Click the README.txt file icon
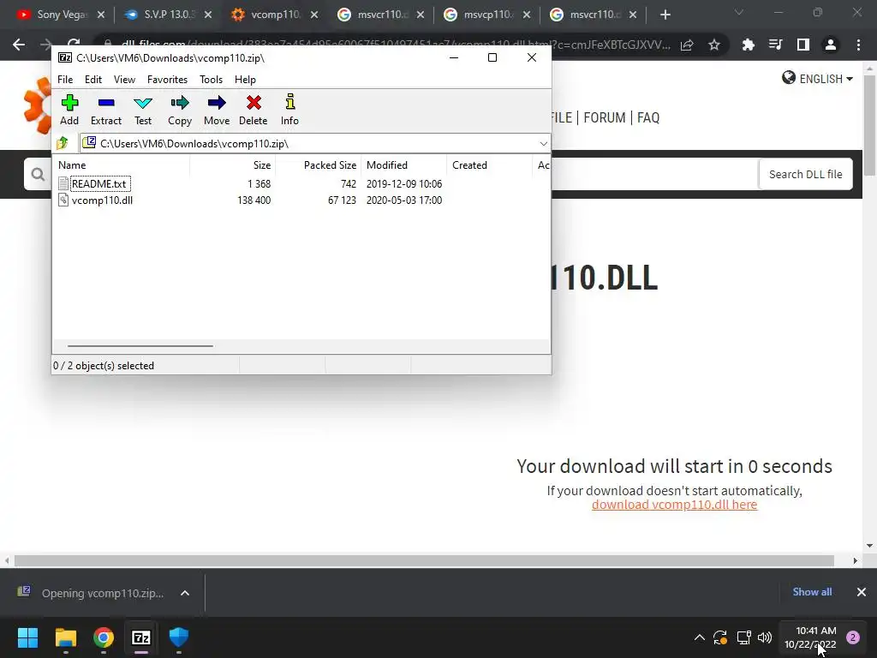Image resolution: width=877 pixels, height=658 pixels. click(x=63, y=183)
